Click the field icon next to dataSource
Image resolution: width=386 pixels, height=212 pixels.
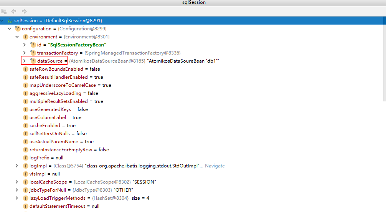33,61
